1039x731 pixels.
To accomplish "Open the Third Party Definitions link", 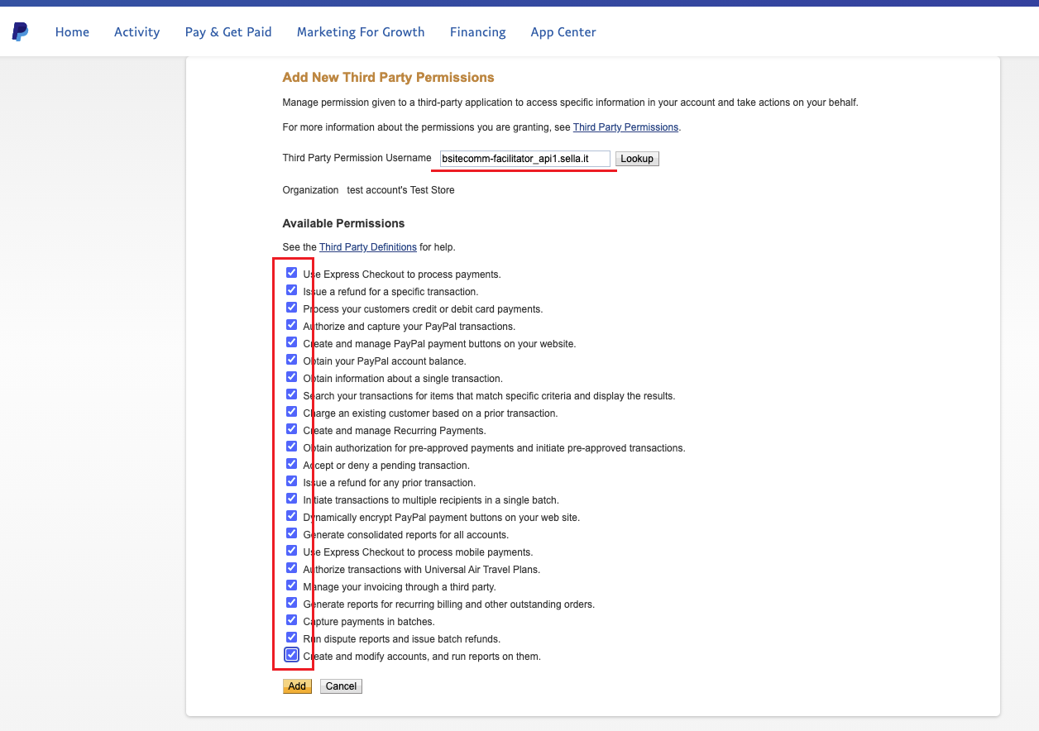I will click(x=368, y=247).
